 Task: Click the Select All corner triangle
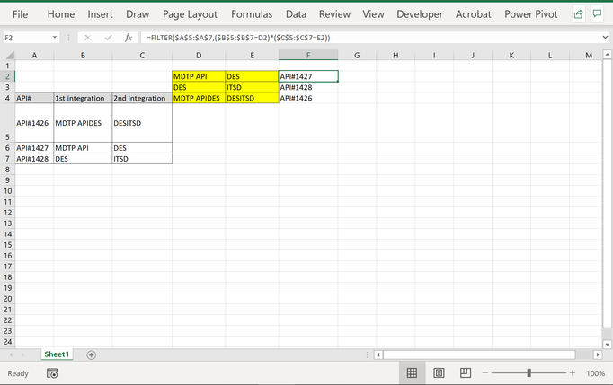coord(9,55)
